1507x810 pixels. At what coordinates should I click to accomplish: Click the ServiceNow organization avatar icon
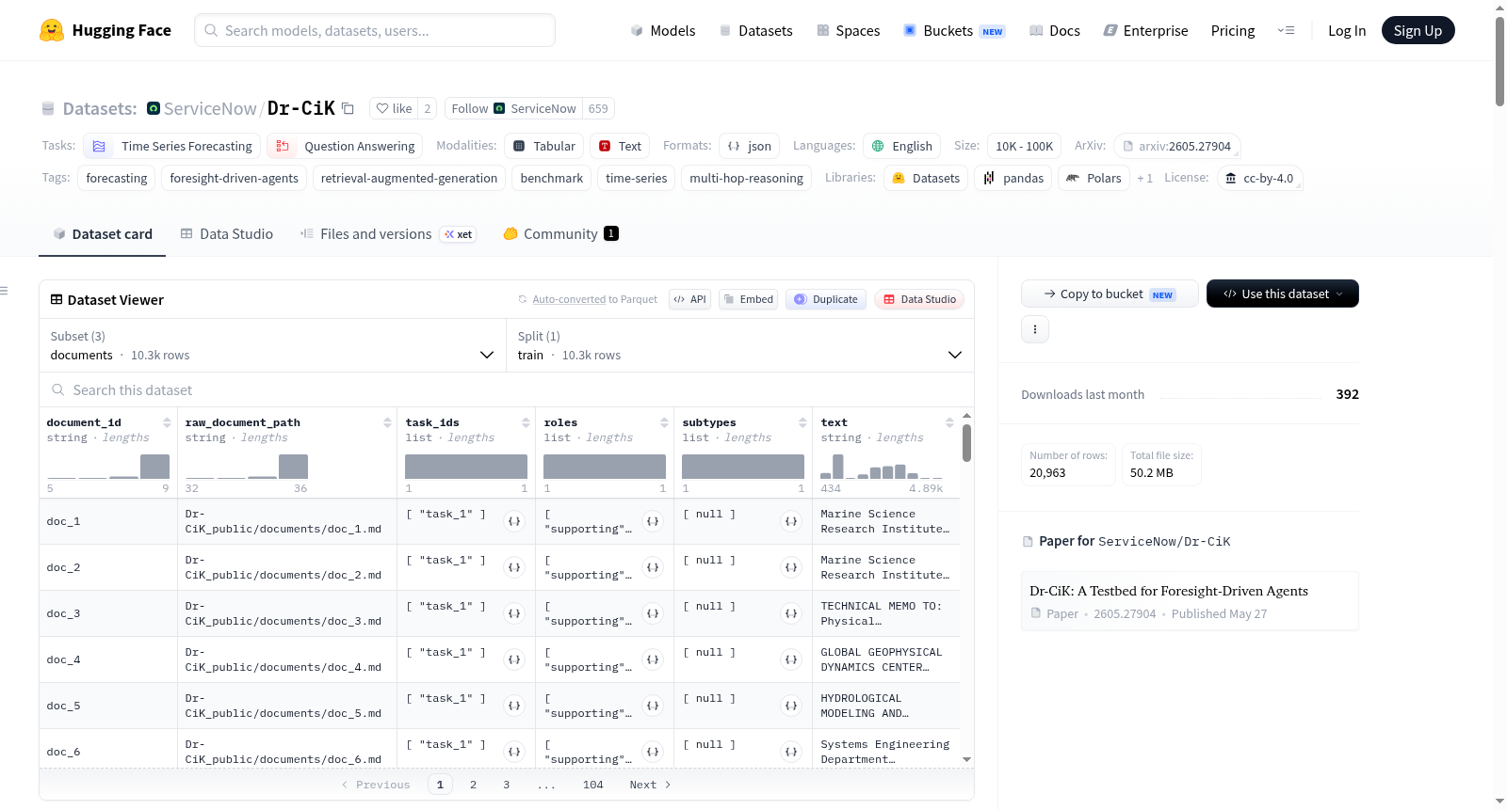coord(154,108)
